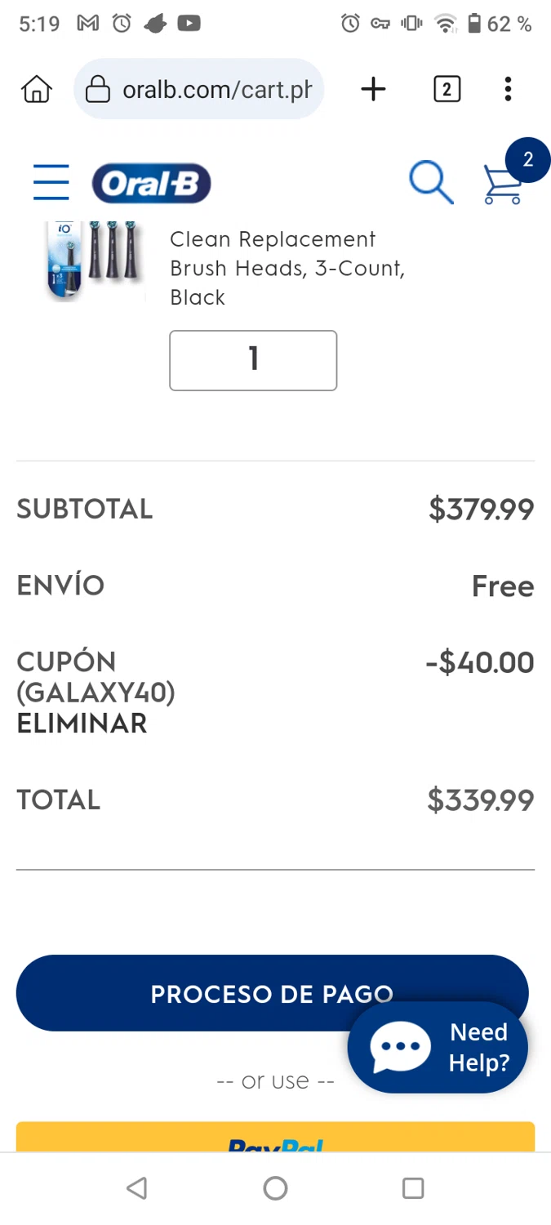Edit the brush heads quantity field
This screenshot has height=1225, width=551.
coord(253,360)
